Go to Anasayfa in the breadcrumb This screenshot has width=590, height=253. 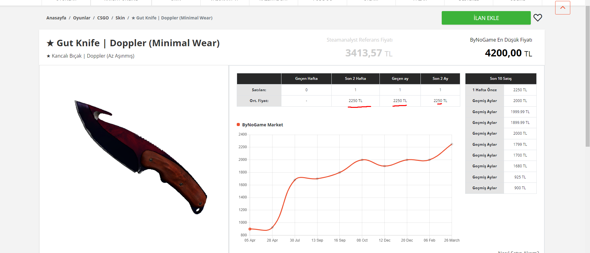tap(56, 18)
